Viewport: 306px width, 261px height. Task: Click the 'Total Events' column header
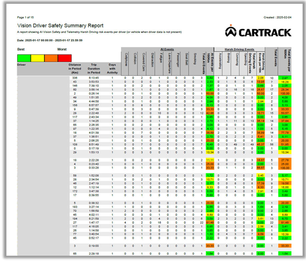click(276, 58)
